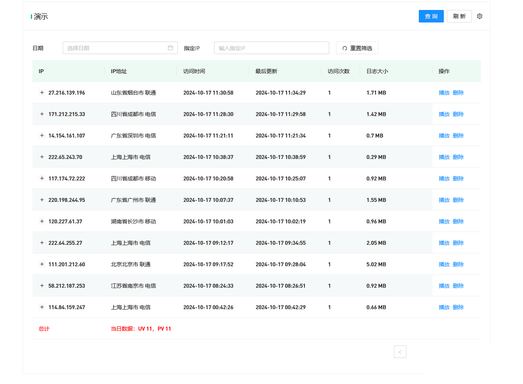Play the log for IP 14.154.161.107
Viewport: 523px width, 384px height.
point(444,135)
